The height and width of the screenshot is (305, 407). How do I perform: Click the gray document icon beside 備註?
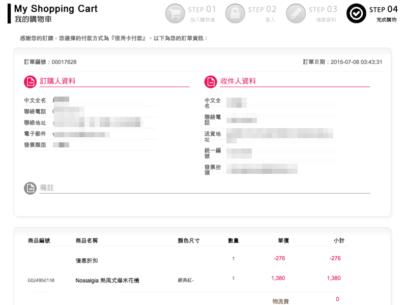coord(31,188)
